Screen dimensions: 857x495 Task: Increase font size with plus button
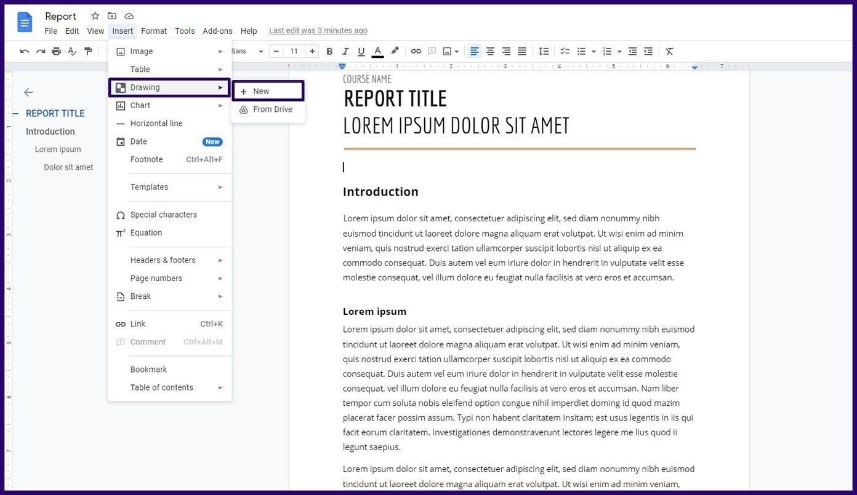coord(312,51)
